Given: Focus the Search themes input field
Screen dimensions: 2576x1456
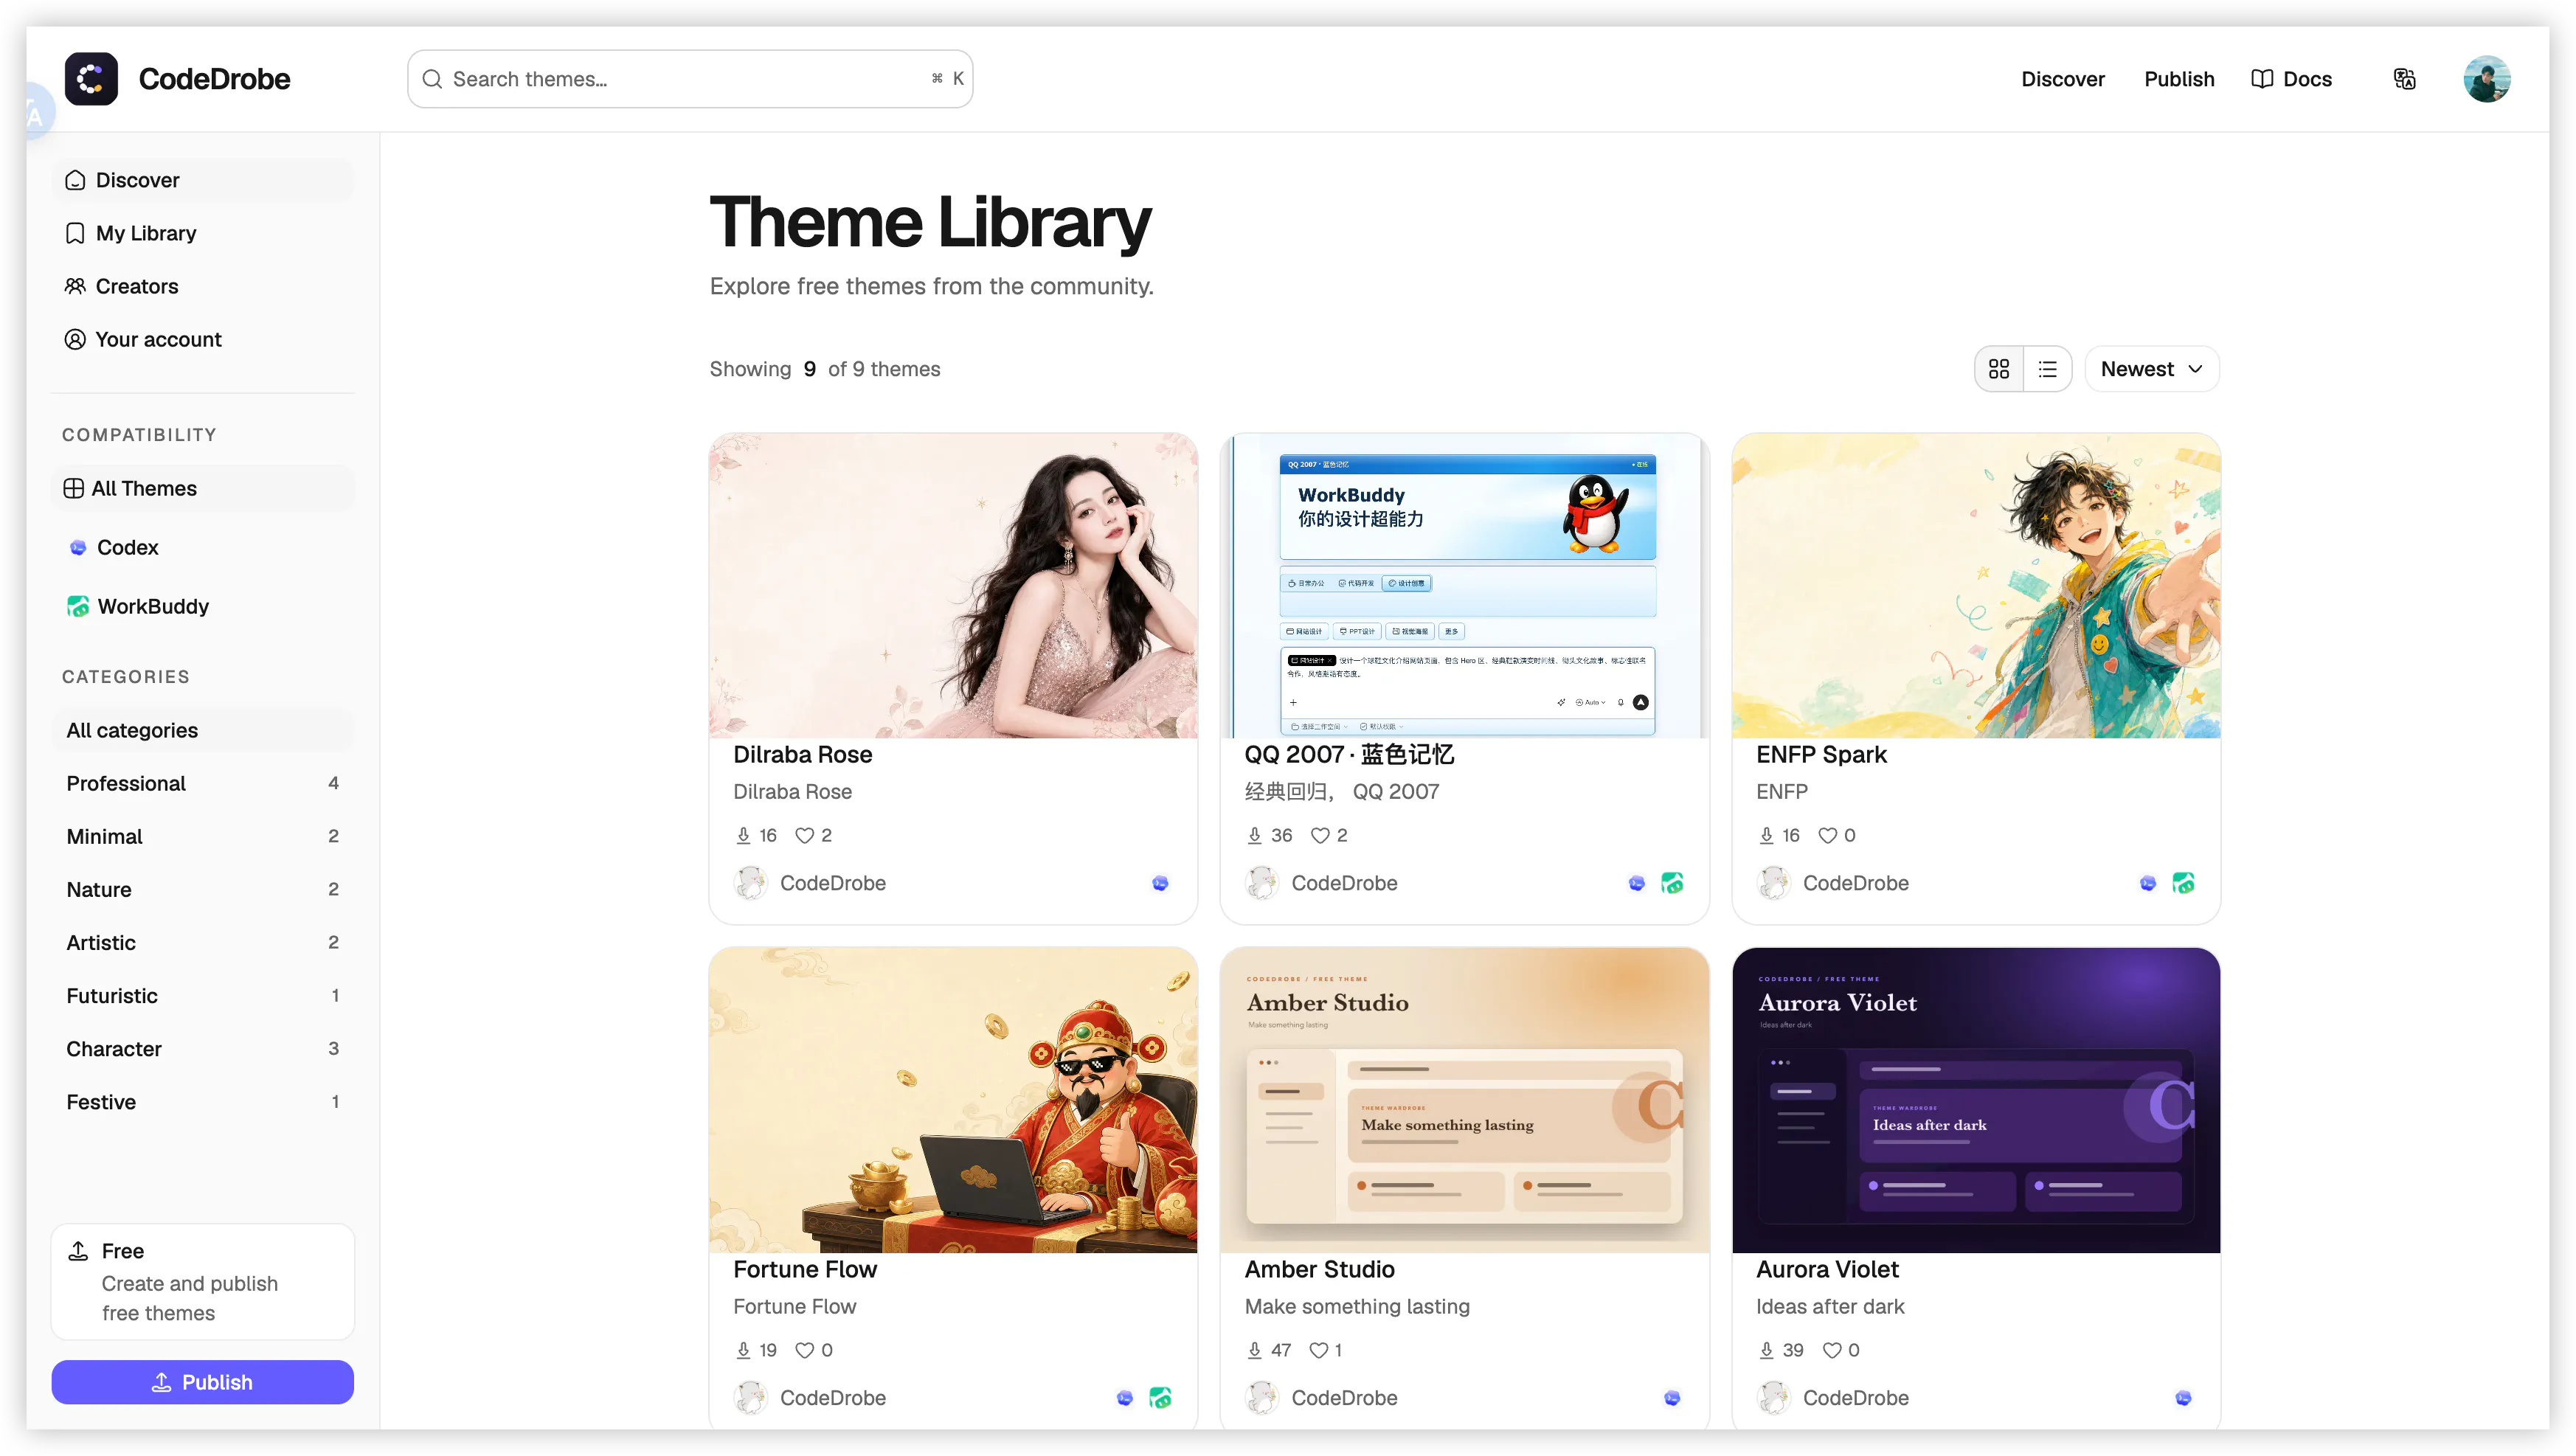Looking at the screenshot, I should pos(689,79).
